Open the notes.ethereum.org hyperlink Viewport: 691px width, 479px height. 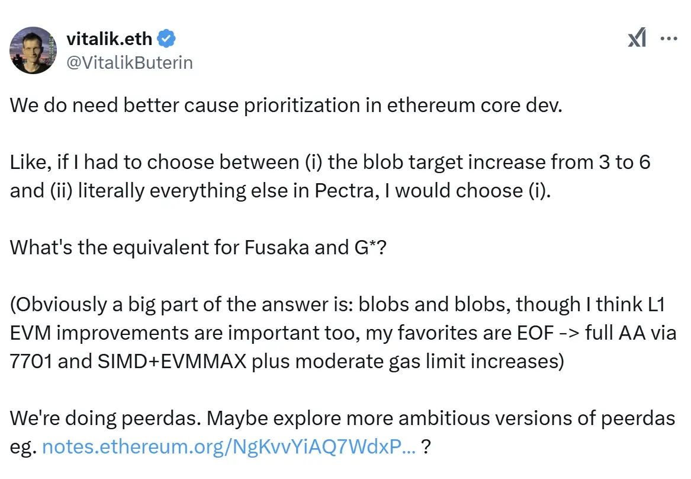coord(228,446)
